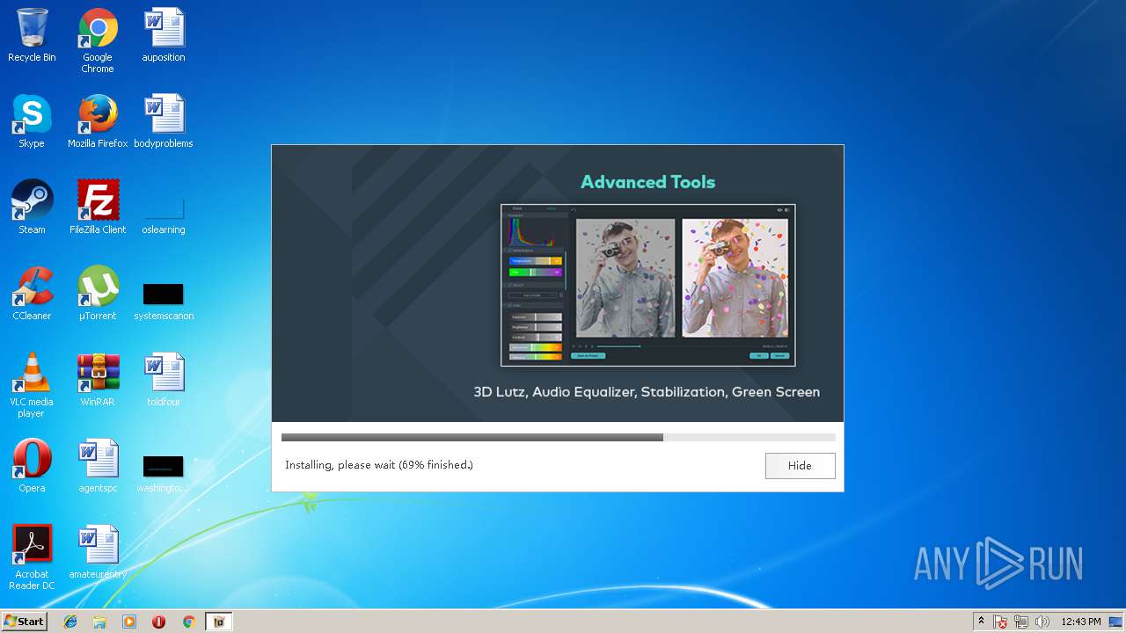This screenshot has height=633, width=1126.
Task: Select the amateurentry Word document icon
Action: pyautogui.click(x=98, y=552)
